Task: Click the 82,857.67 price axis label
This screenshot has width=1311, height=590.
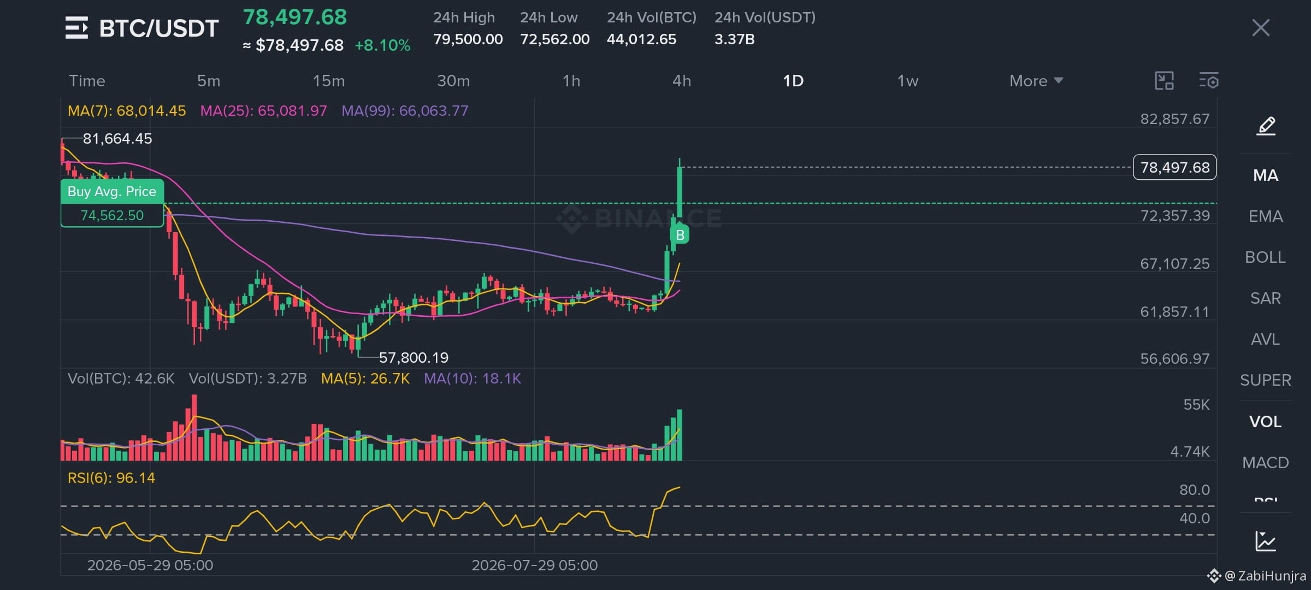Action: click(x=1175, y=119)
